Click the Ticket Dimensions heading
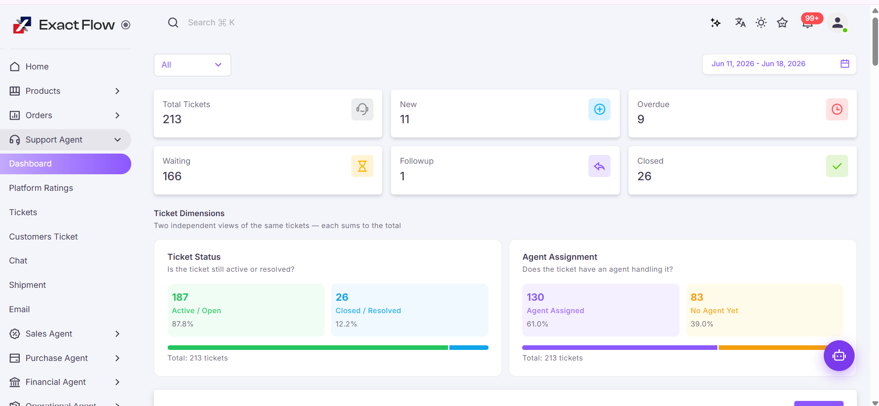 click(x=189, y=213)
